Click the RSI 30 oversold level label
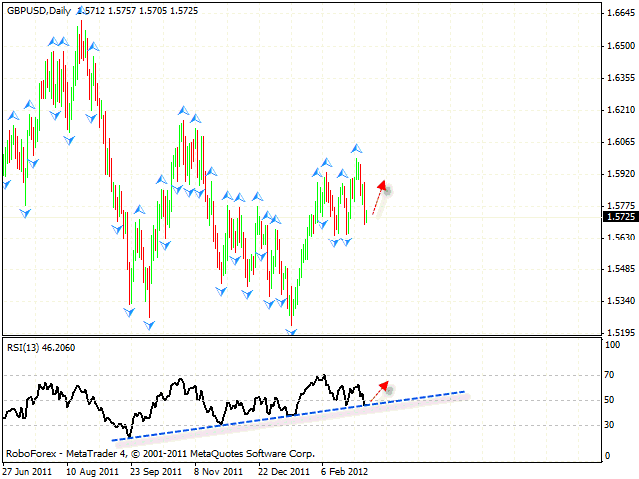This screenshot has width=639, height=479. [x=609, y=424]
